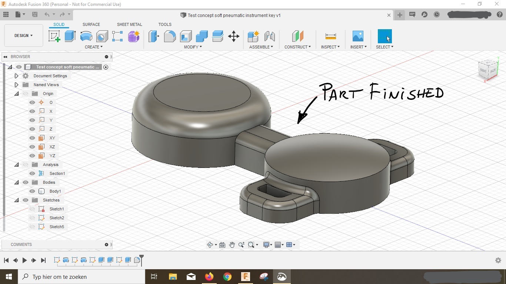Viewport: 506px width, 284px height.
Task: Select the Joint tool
Action: pos(269,36)
